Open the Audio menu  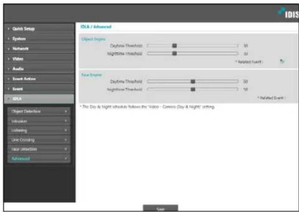click(x=39, y=69)
